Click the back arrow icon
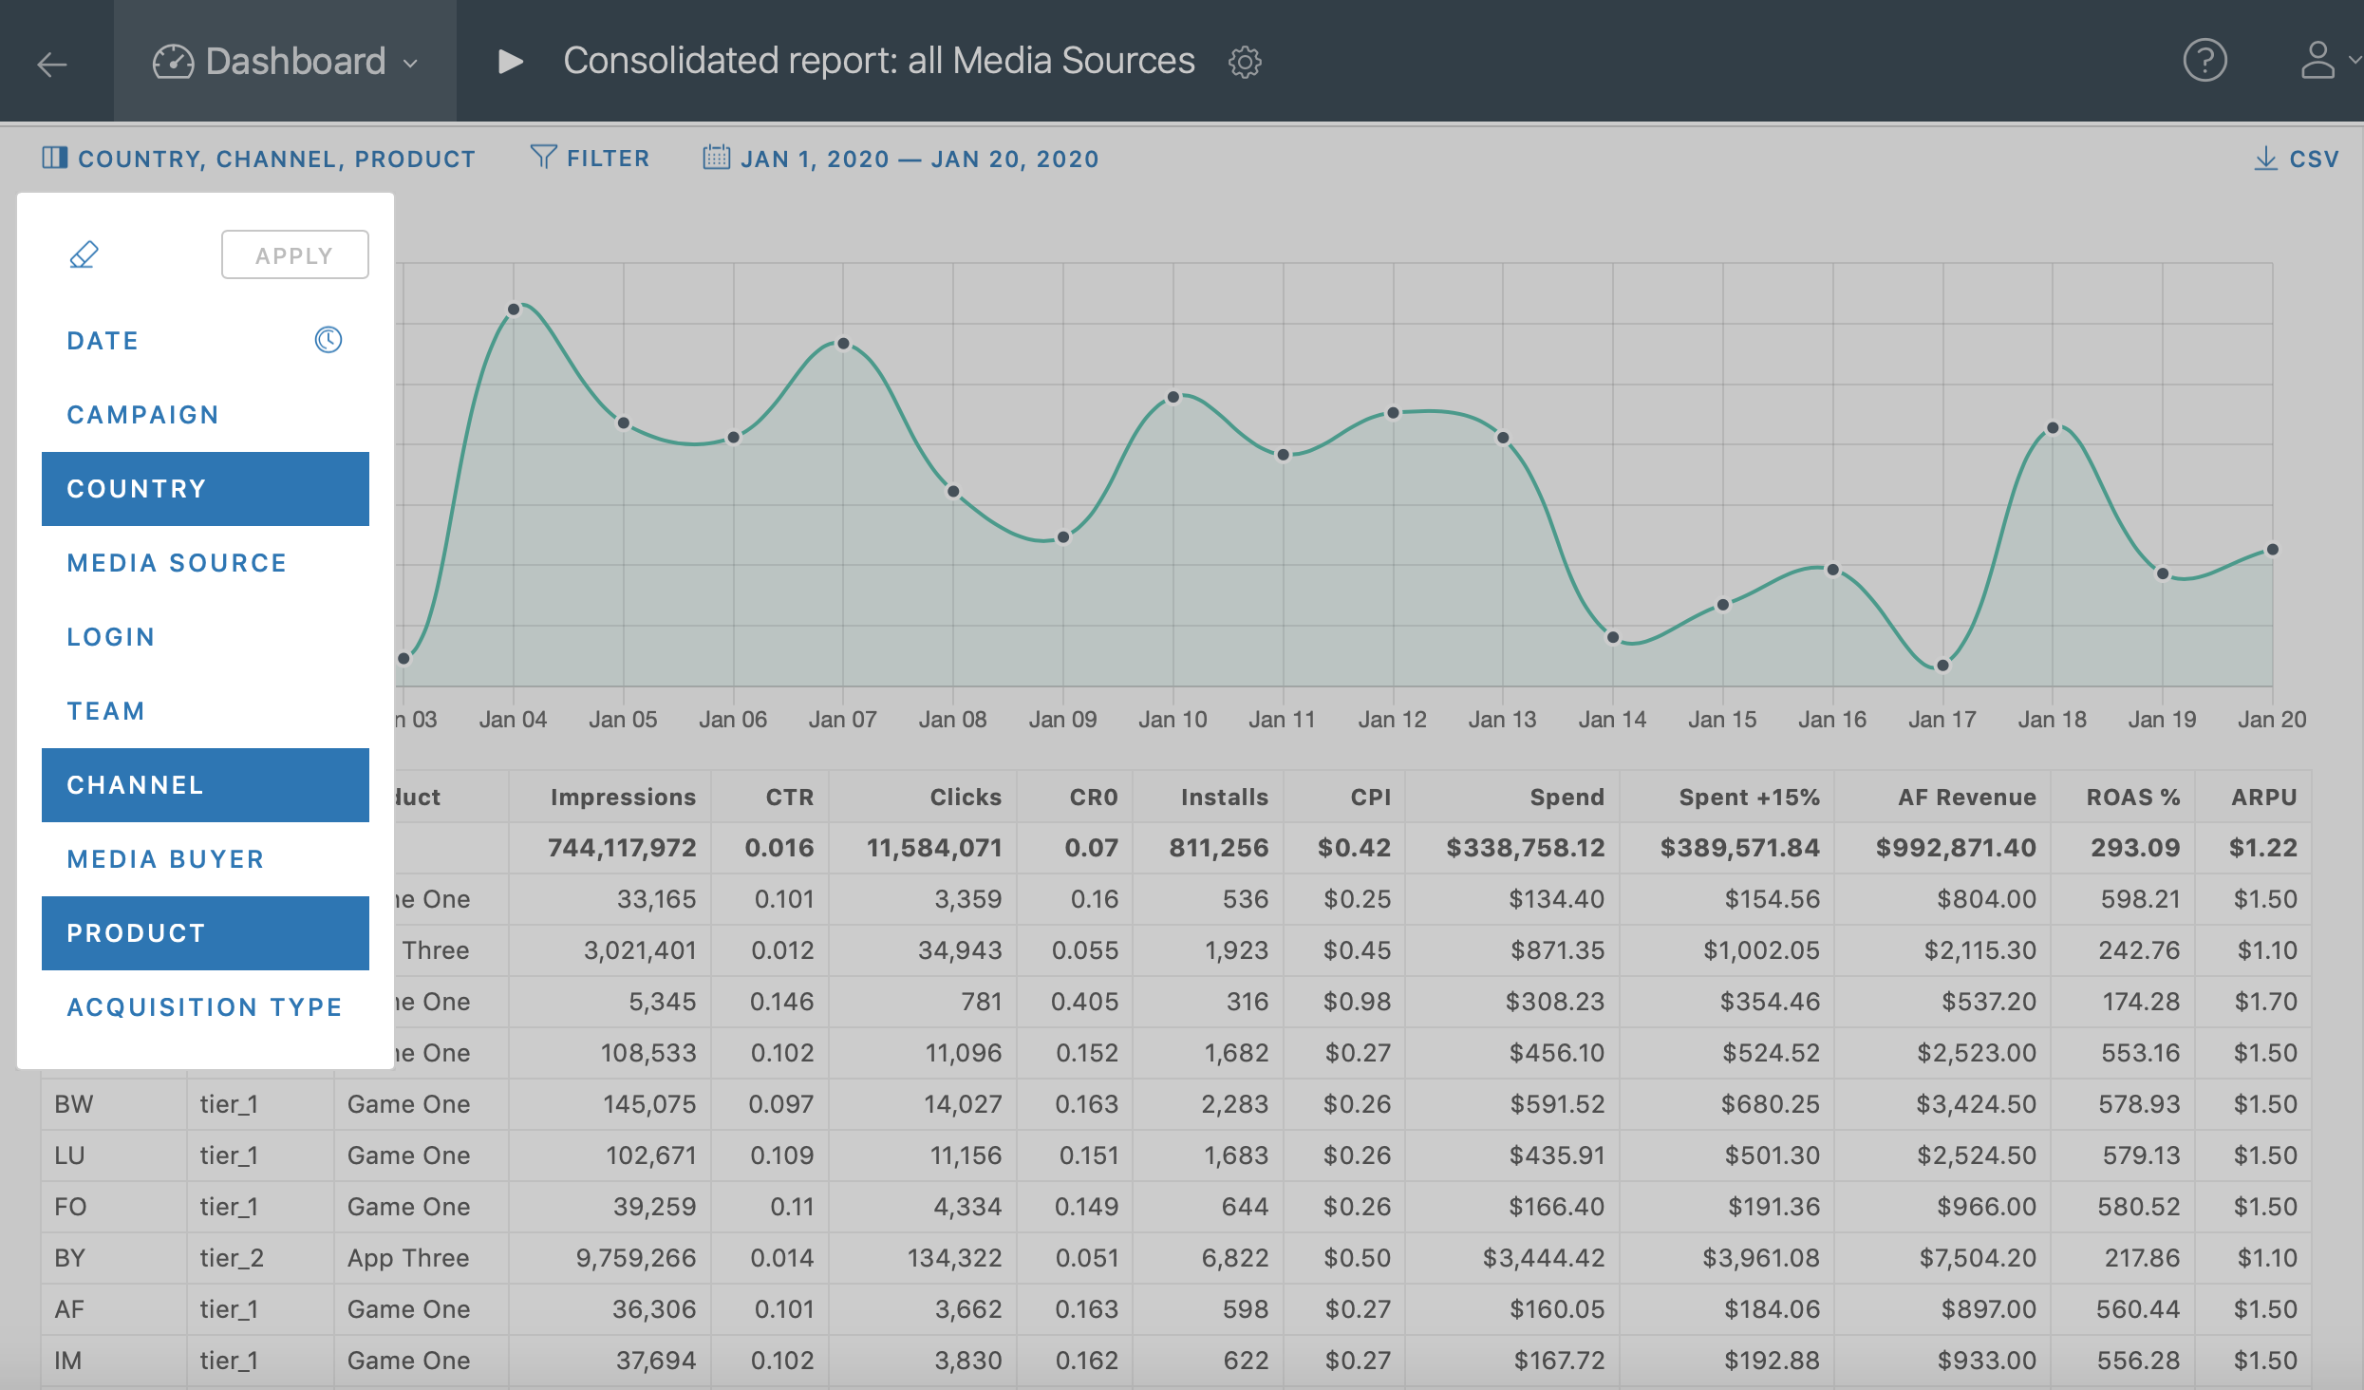Image resolution: width=2364 pixels, height=1390 pixels. [x=52, y=64]
